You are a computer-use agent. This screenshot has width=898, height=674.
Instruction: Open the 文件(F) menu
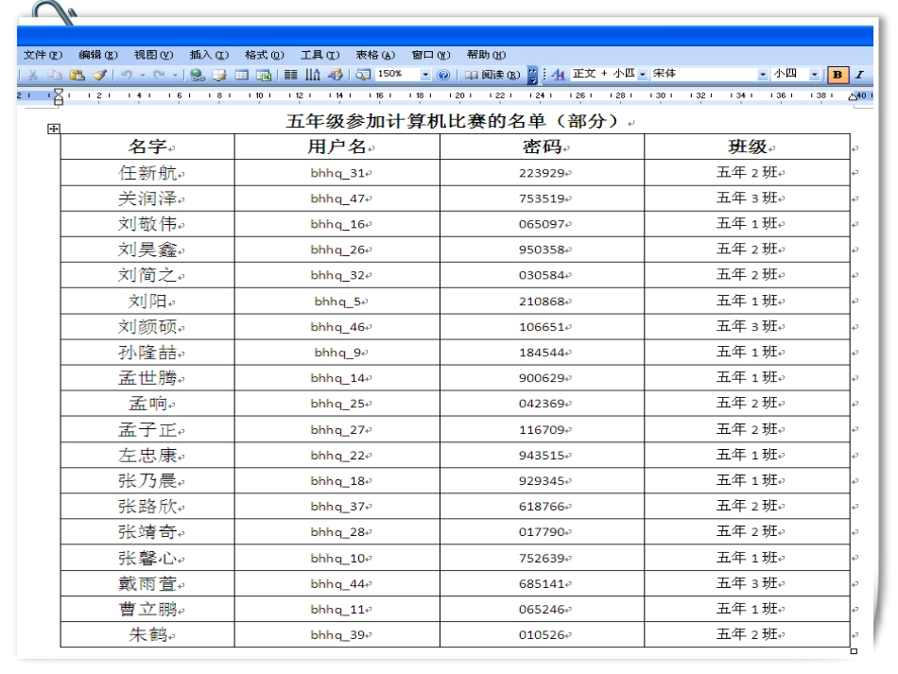pyautogui.click(x=43, y=55)
